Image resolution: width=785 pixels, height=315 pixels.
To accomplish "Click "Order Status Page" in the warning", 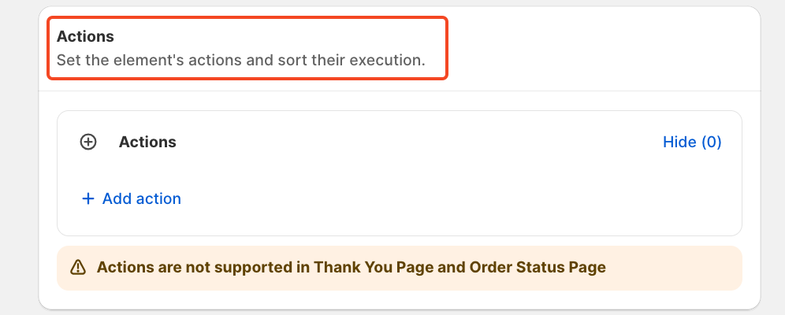I will (x=538, y=268).
